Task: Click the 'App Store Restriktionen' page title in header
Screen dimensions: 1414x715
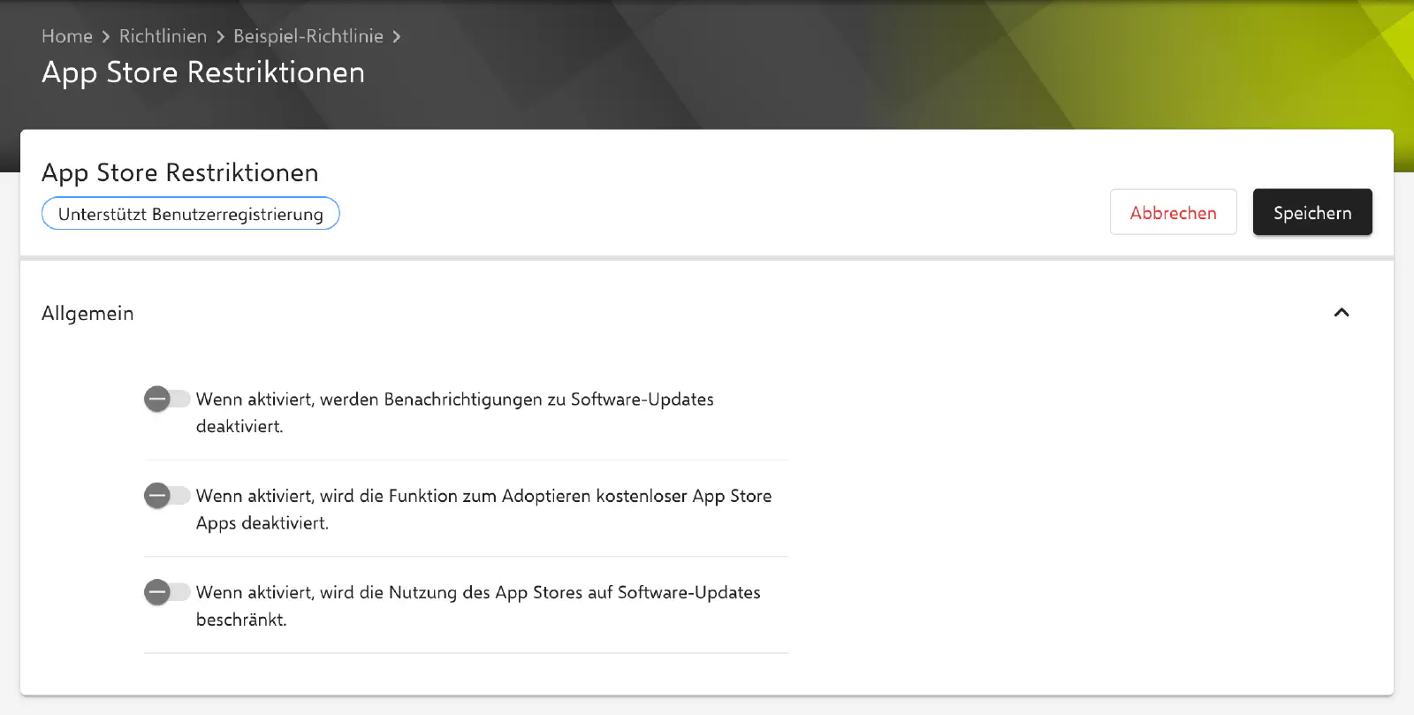Action: 203,72
